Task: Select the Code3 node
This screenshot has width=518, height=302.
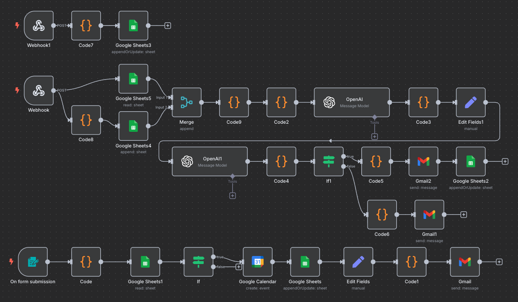Action: (424, 103)
